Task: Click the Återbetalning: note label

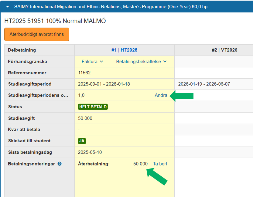Action: [x=94, y=164]
